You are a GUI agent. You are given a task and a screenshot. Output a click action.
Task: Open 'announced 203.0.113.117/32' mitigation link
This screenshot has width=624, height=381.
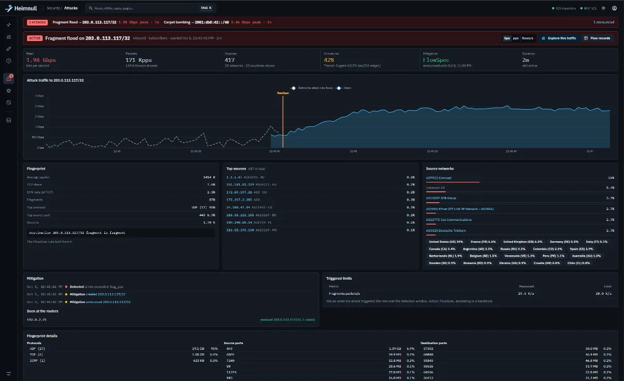click(x=108, y=301)
